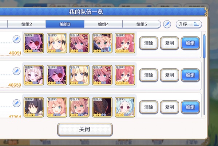Click pencil icon of the third team row
Screen dimensions: 218x146
click(x=16, y=103)
